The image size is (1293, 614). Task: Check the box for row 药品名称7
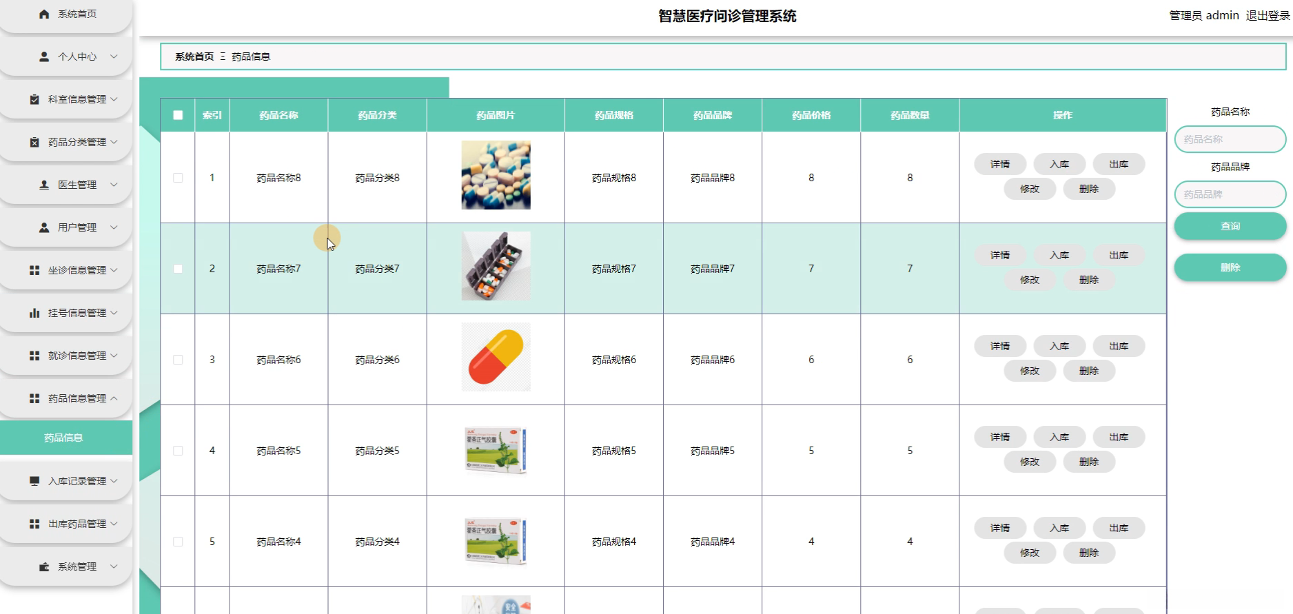pos(178,269)
